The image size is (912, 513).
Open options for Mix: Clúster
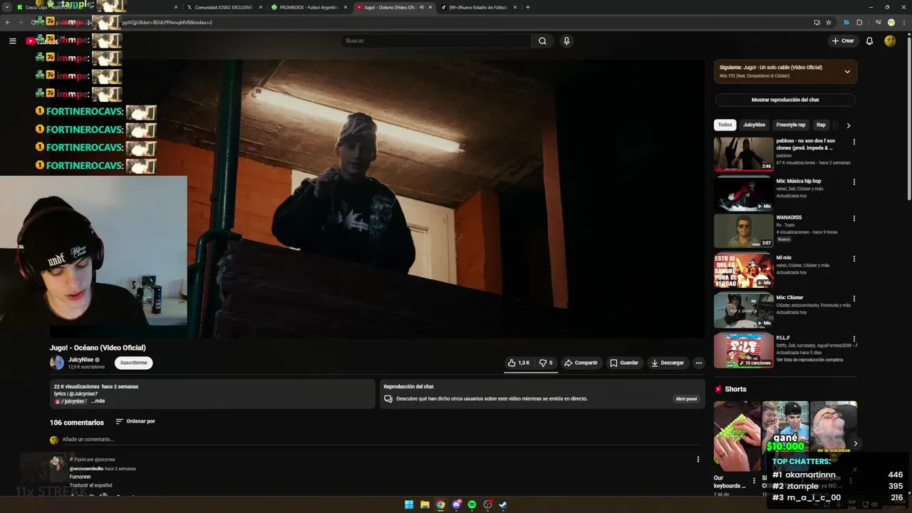[x=854, y=299]
